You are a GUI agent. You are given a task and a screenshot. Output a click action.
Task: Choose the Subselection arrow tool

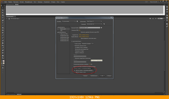click(x=3, y=10)
